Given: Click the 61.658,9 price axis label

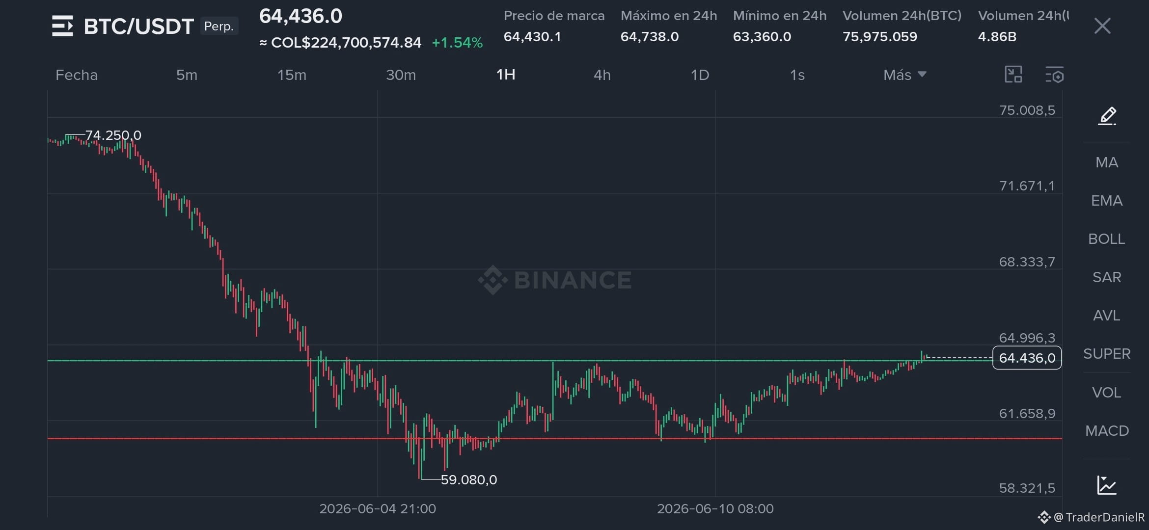Looking at the screenshot, I should (x=1027, y=413).
